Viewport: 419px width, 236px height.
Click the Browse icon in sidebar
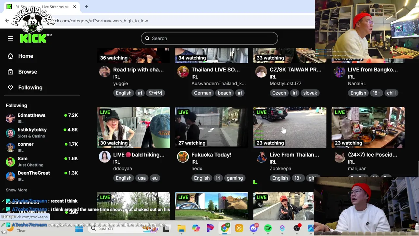(10, 72)
